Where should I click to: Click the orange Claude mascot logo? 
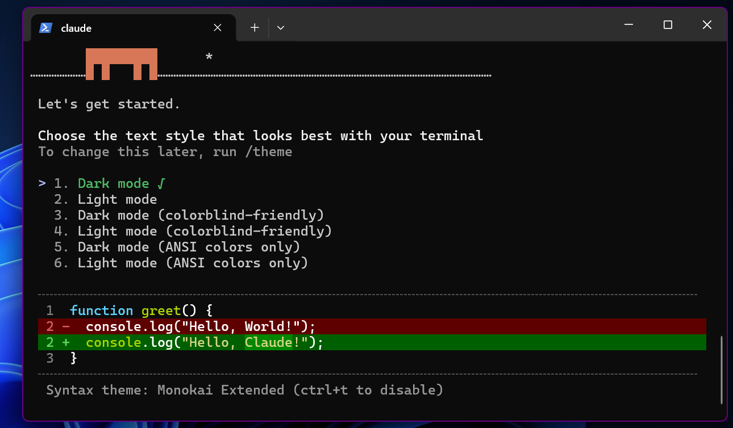click(x=122, y=64)
